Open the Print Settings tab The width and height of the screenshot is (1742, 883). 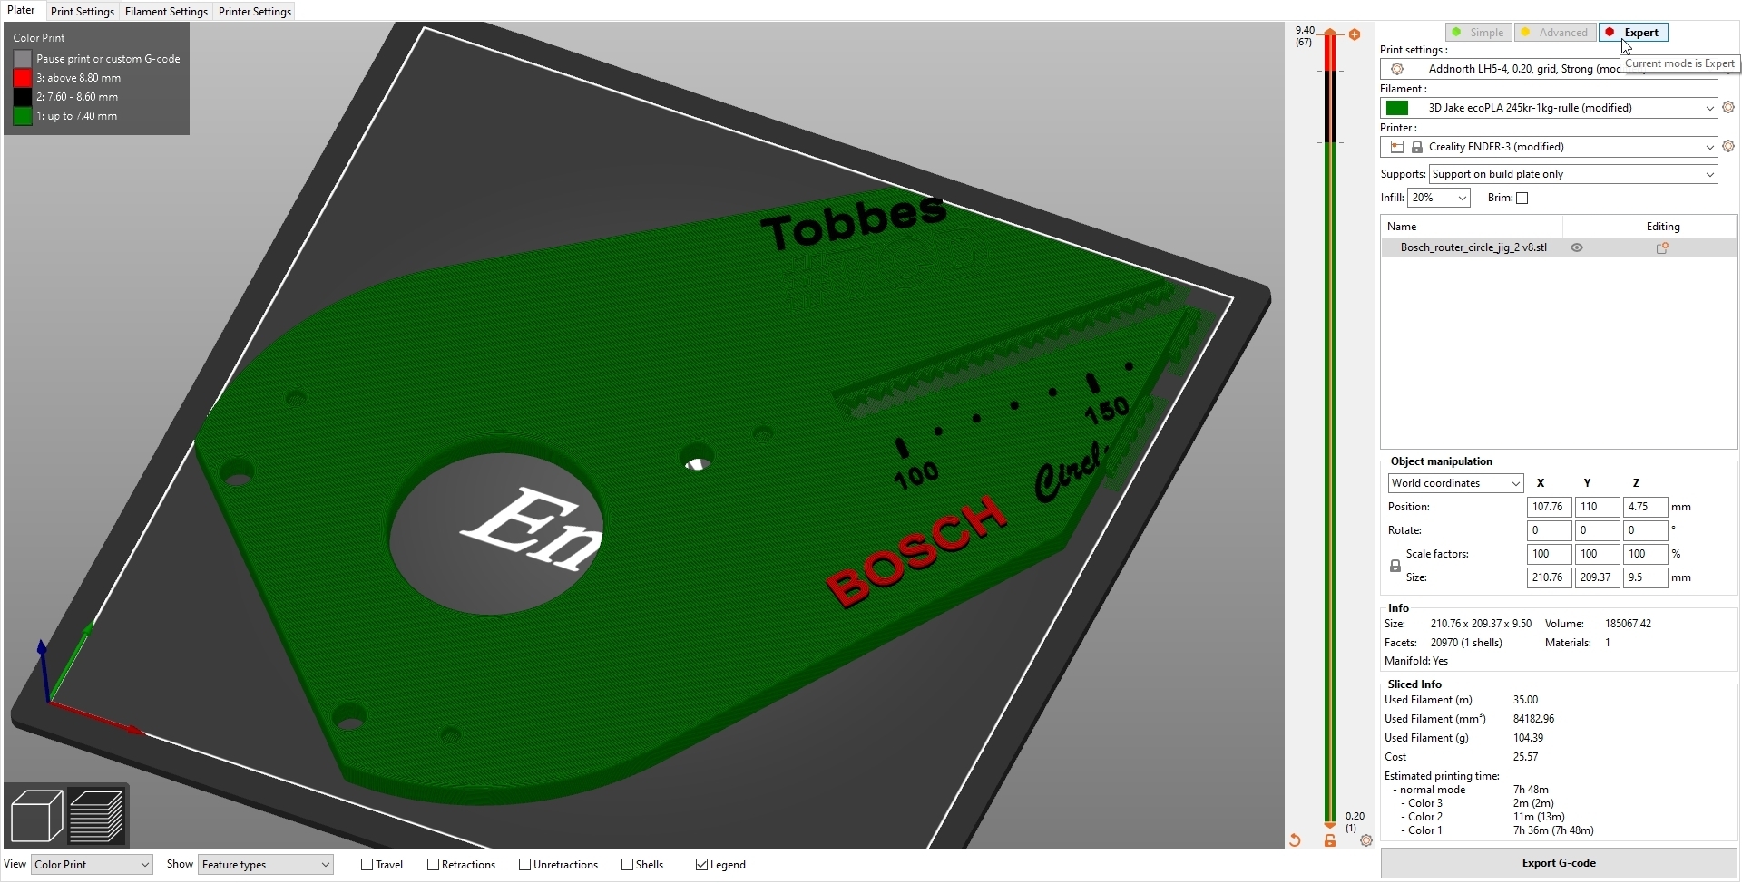[83, 12]
